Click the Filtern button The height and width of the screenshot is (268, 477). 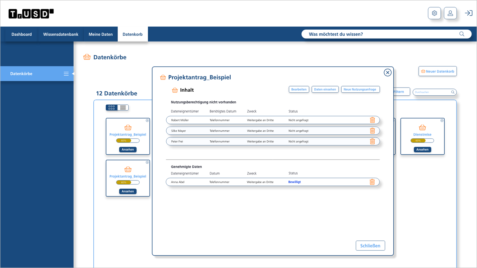coord(401,92)
